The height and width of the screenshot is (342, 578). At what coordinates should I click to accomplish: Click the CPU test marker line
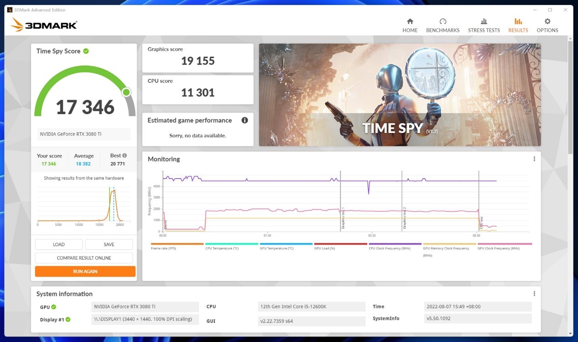click(x=479, y=201)
